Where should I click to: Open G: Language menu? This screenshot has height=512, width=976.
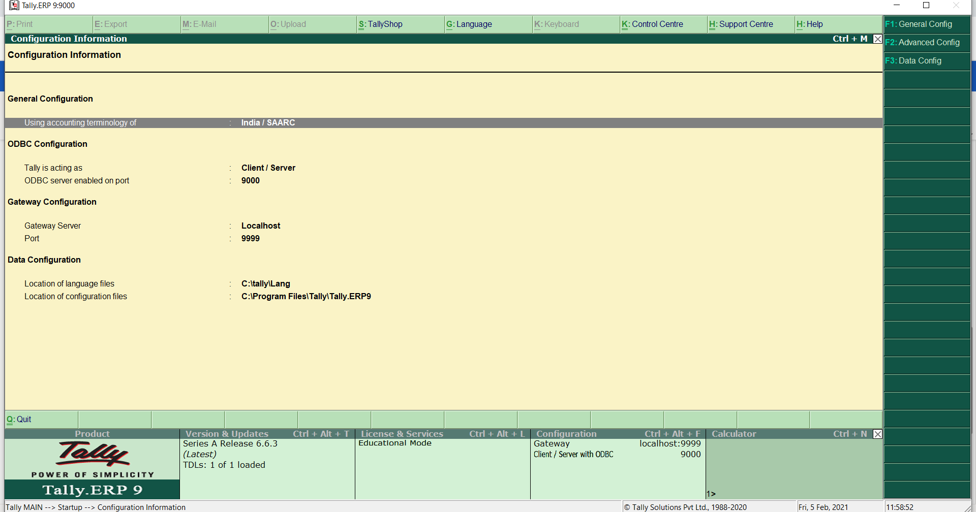pos(488,24)
